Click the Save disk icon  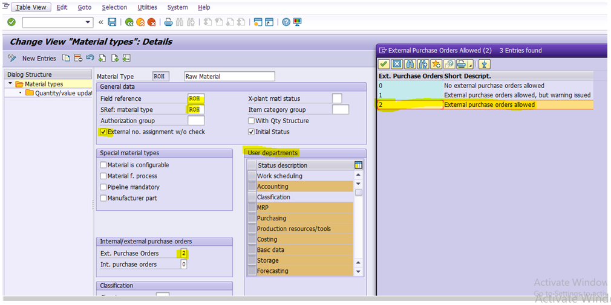tap(113, 22)
